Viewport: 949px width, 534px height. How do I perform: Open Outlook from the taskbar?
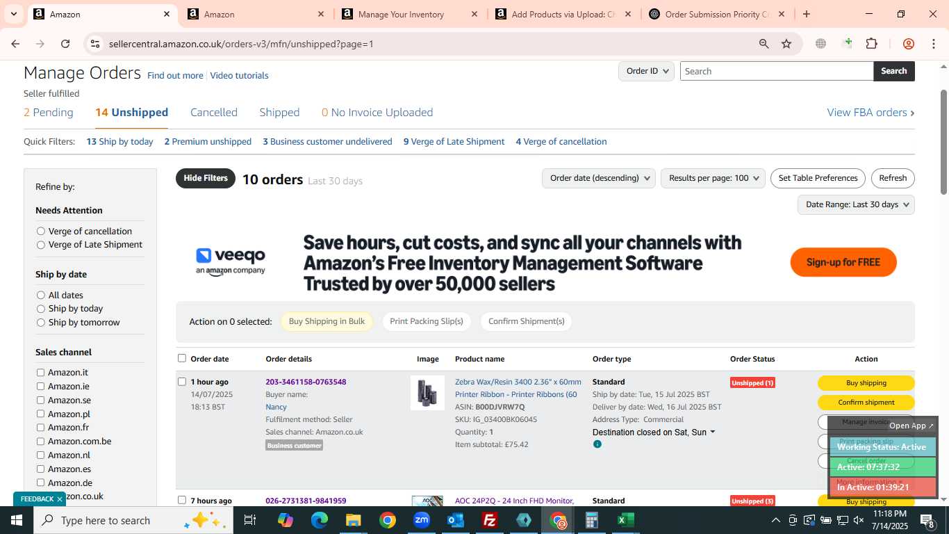point(456,520)
